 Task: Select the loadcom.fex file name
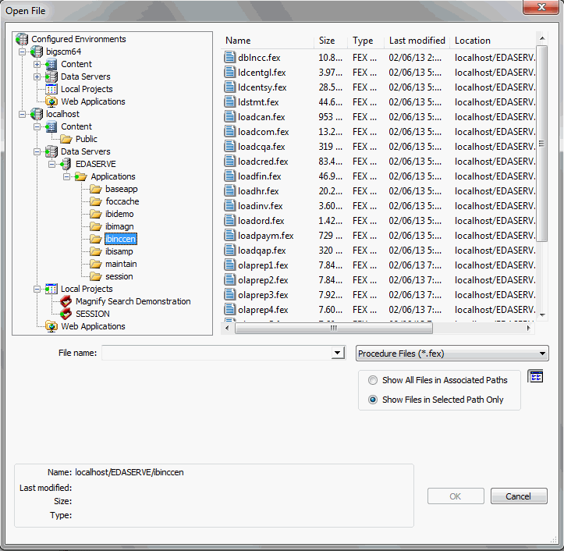264,132
